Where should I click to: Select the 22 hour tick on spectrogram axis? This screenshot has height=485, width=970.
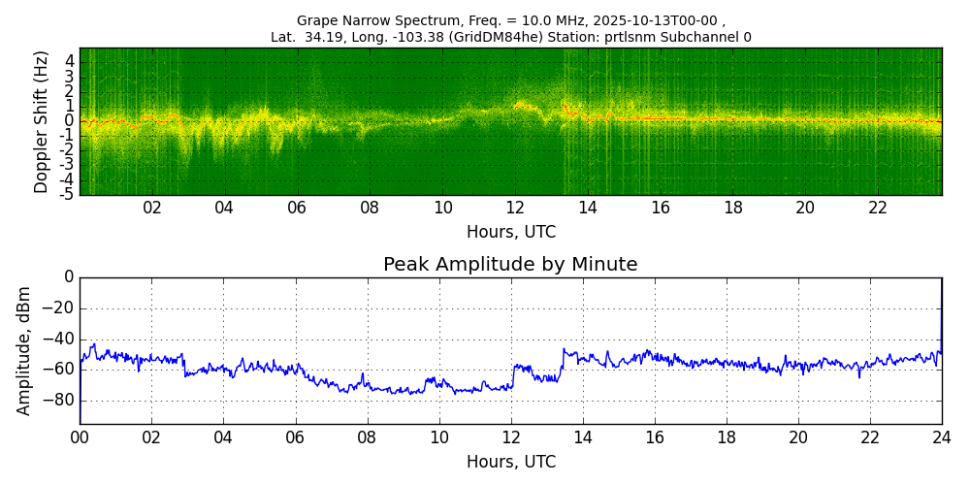878,209
